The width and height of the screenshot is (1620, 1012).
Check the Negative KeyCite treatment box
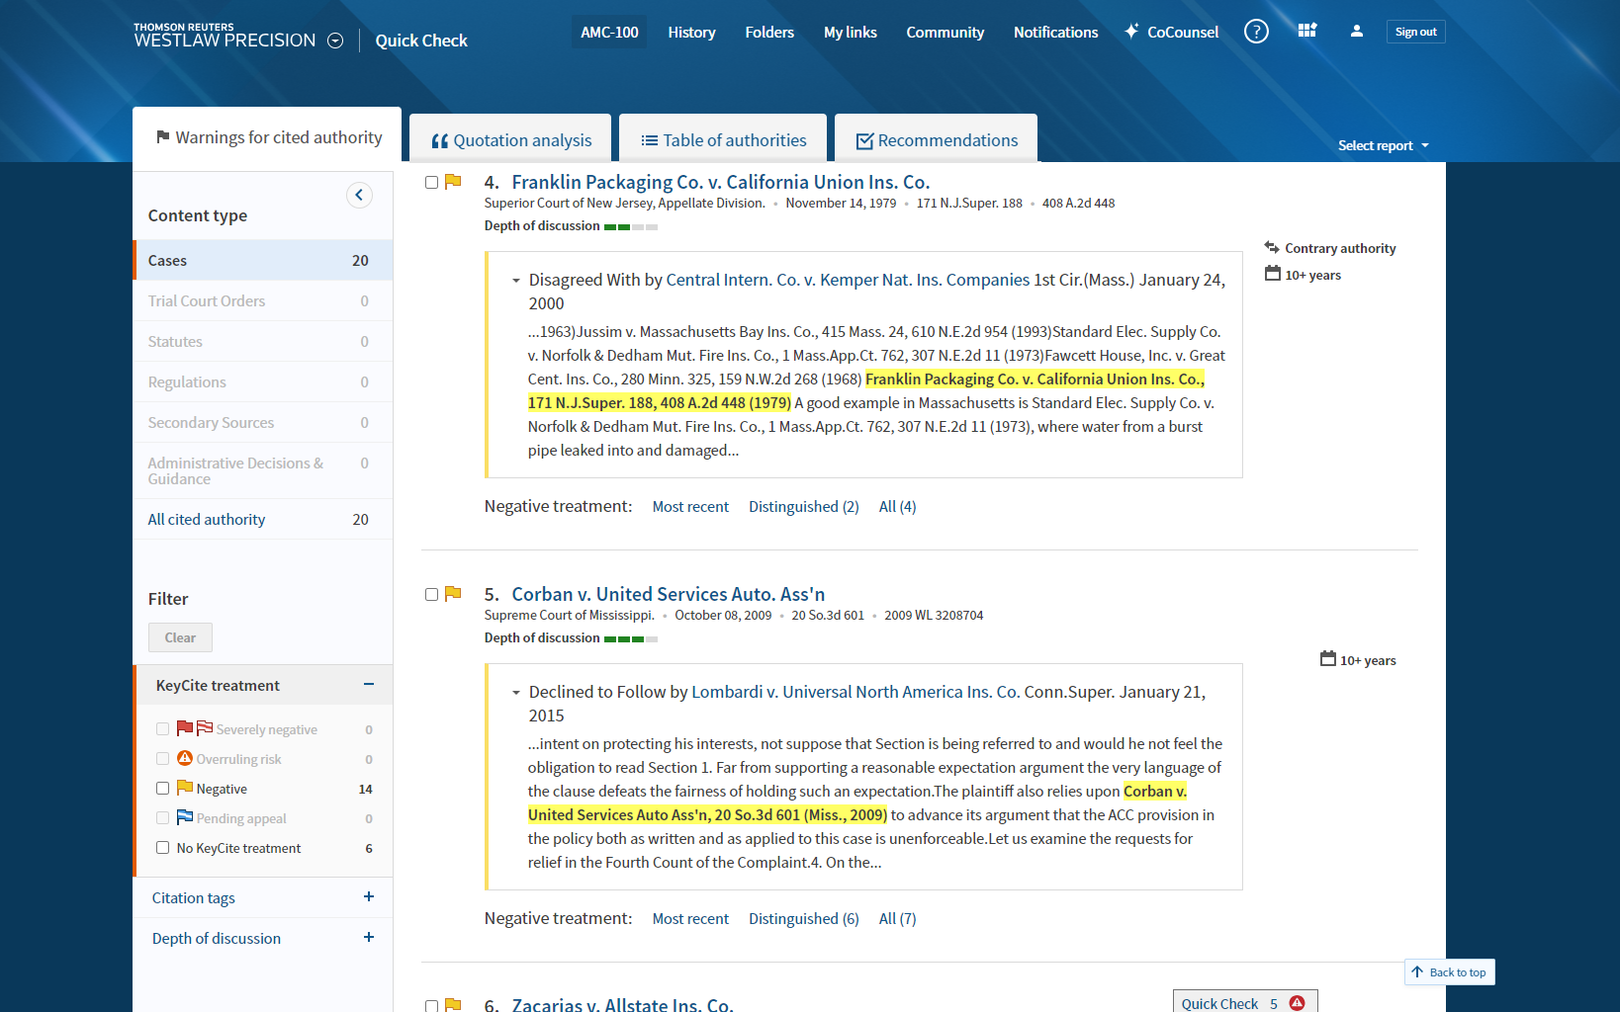point(163,789)
